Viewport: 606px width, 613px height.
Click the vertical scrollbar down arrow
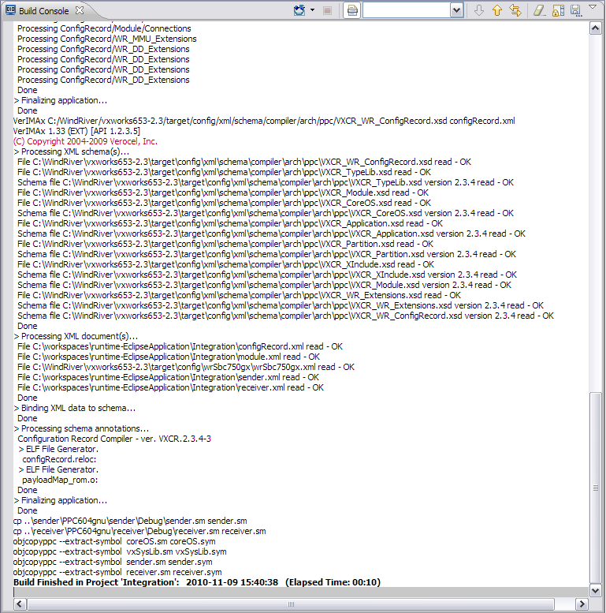(596, 590)
